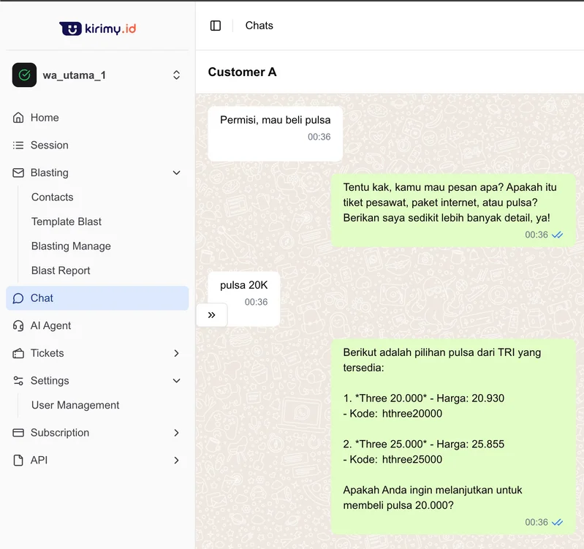The image size is (584, 549).
Task: Open Blasting Manage page
Action: (x=71, y=246)
